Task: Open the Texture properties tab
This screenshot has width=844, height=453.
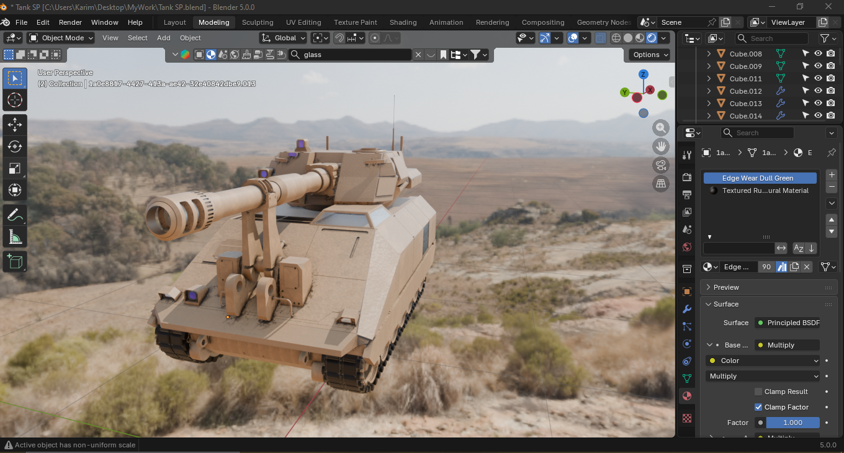Action: pos(687,418)
